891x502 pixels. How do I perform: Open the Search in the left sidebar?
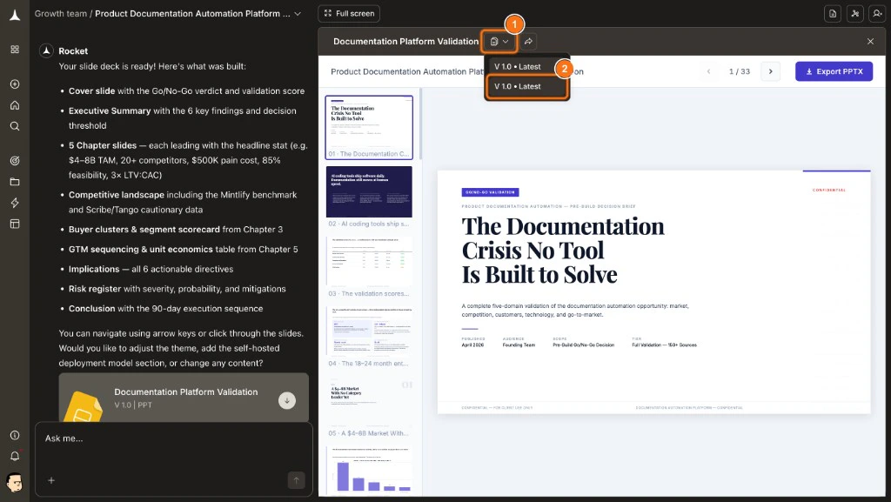point(14,126)
